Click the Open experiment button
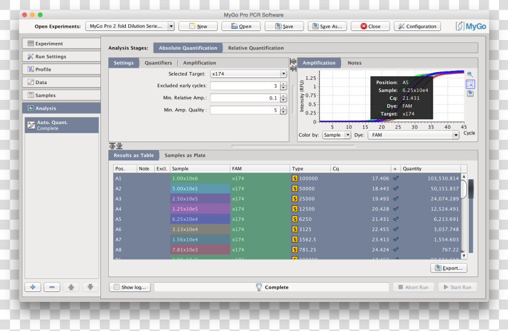The image size is (508, 331). pyautogui.click(x=241, y=26)
